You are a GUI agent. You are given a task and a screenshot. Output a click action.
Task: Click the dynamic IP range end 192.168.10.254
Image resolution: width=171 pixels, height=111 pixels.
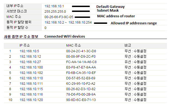80,22
